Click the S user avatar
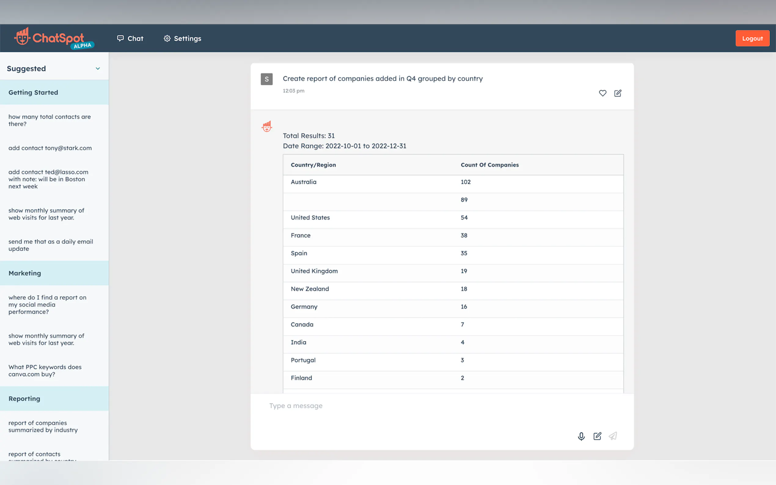The width and height of the screenshot is (776, 485). (267, 79)
